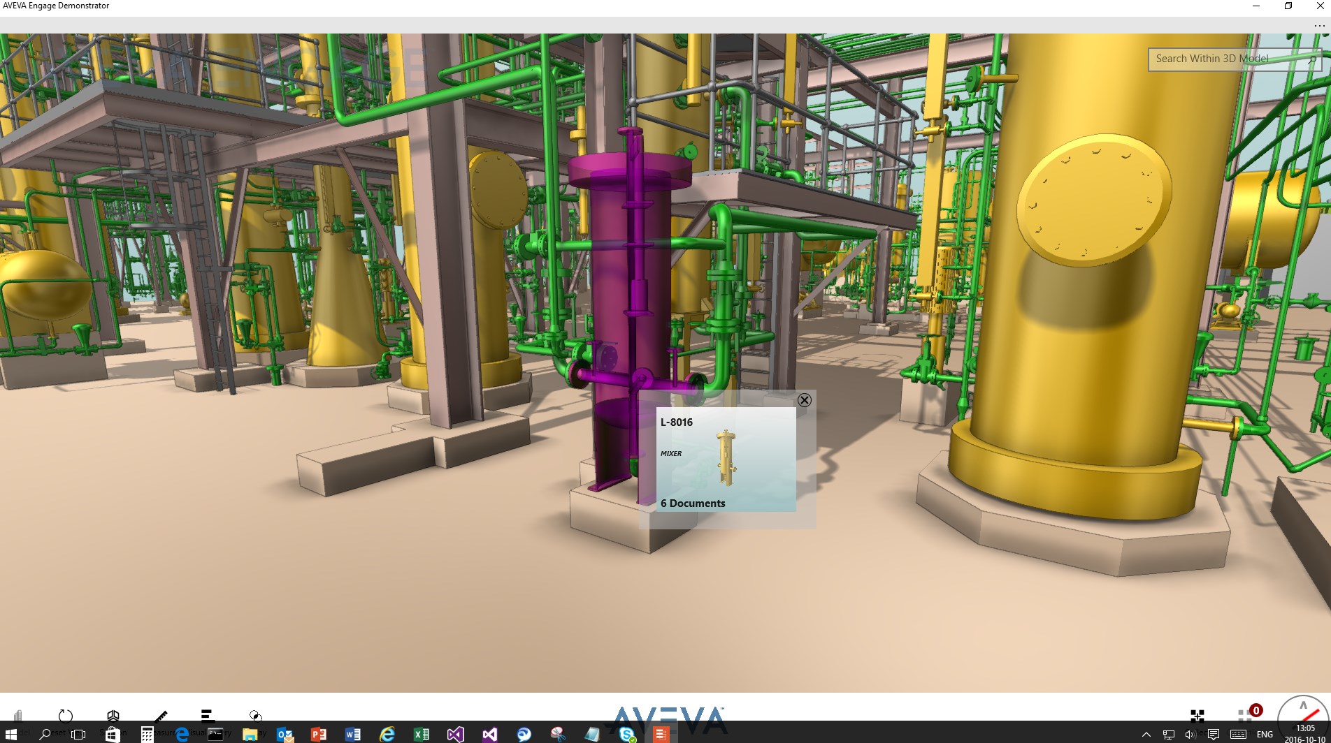Viewport: 1331px width, 743px height.
Task: Click the Model building icon
Action: tap(18, 716)
